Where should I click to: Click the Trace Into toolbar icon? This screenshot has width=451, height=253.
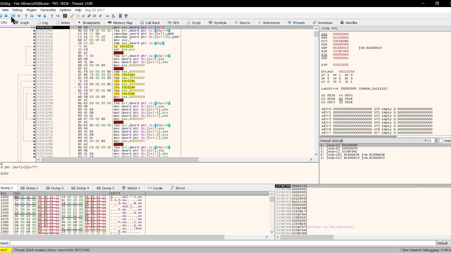click(39, 16)
